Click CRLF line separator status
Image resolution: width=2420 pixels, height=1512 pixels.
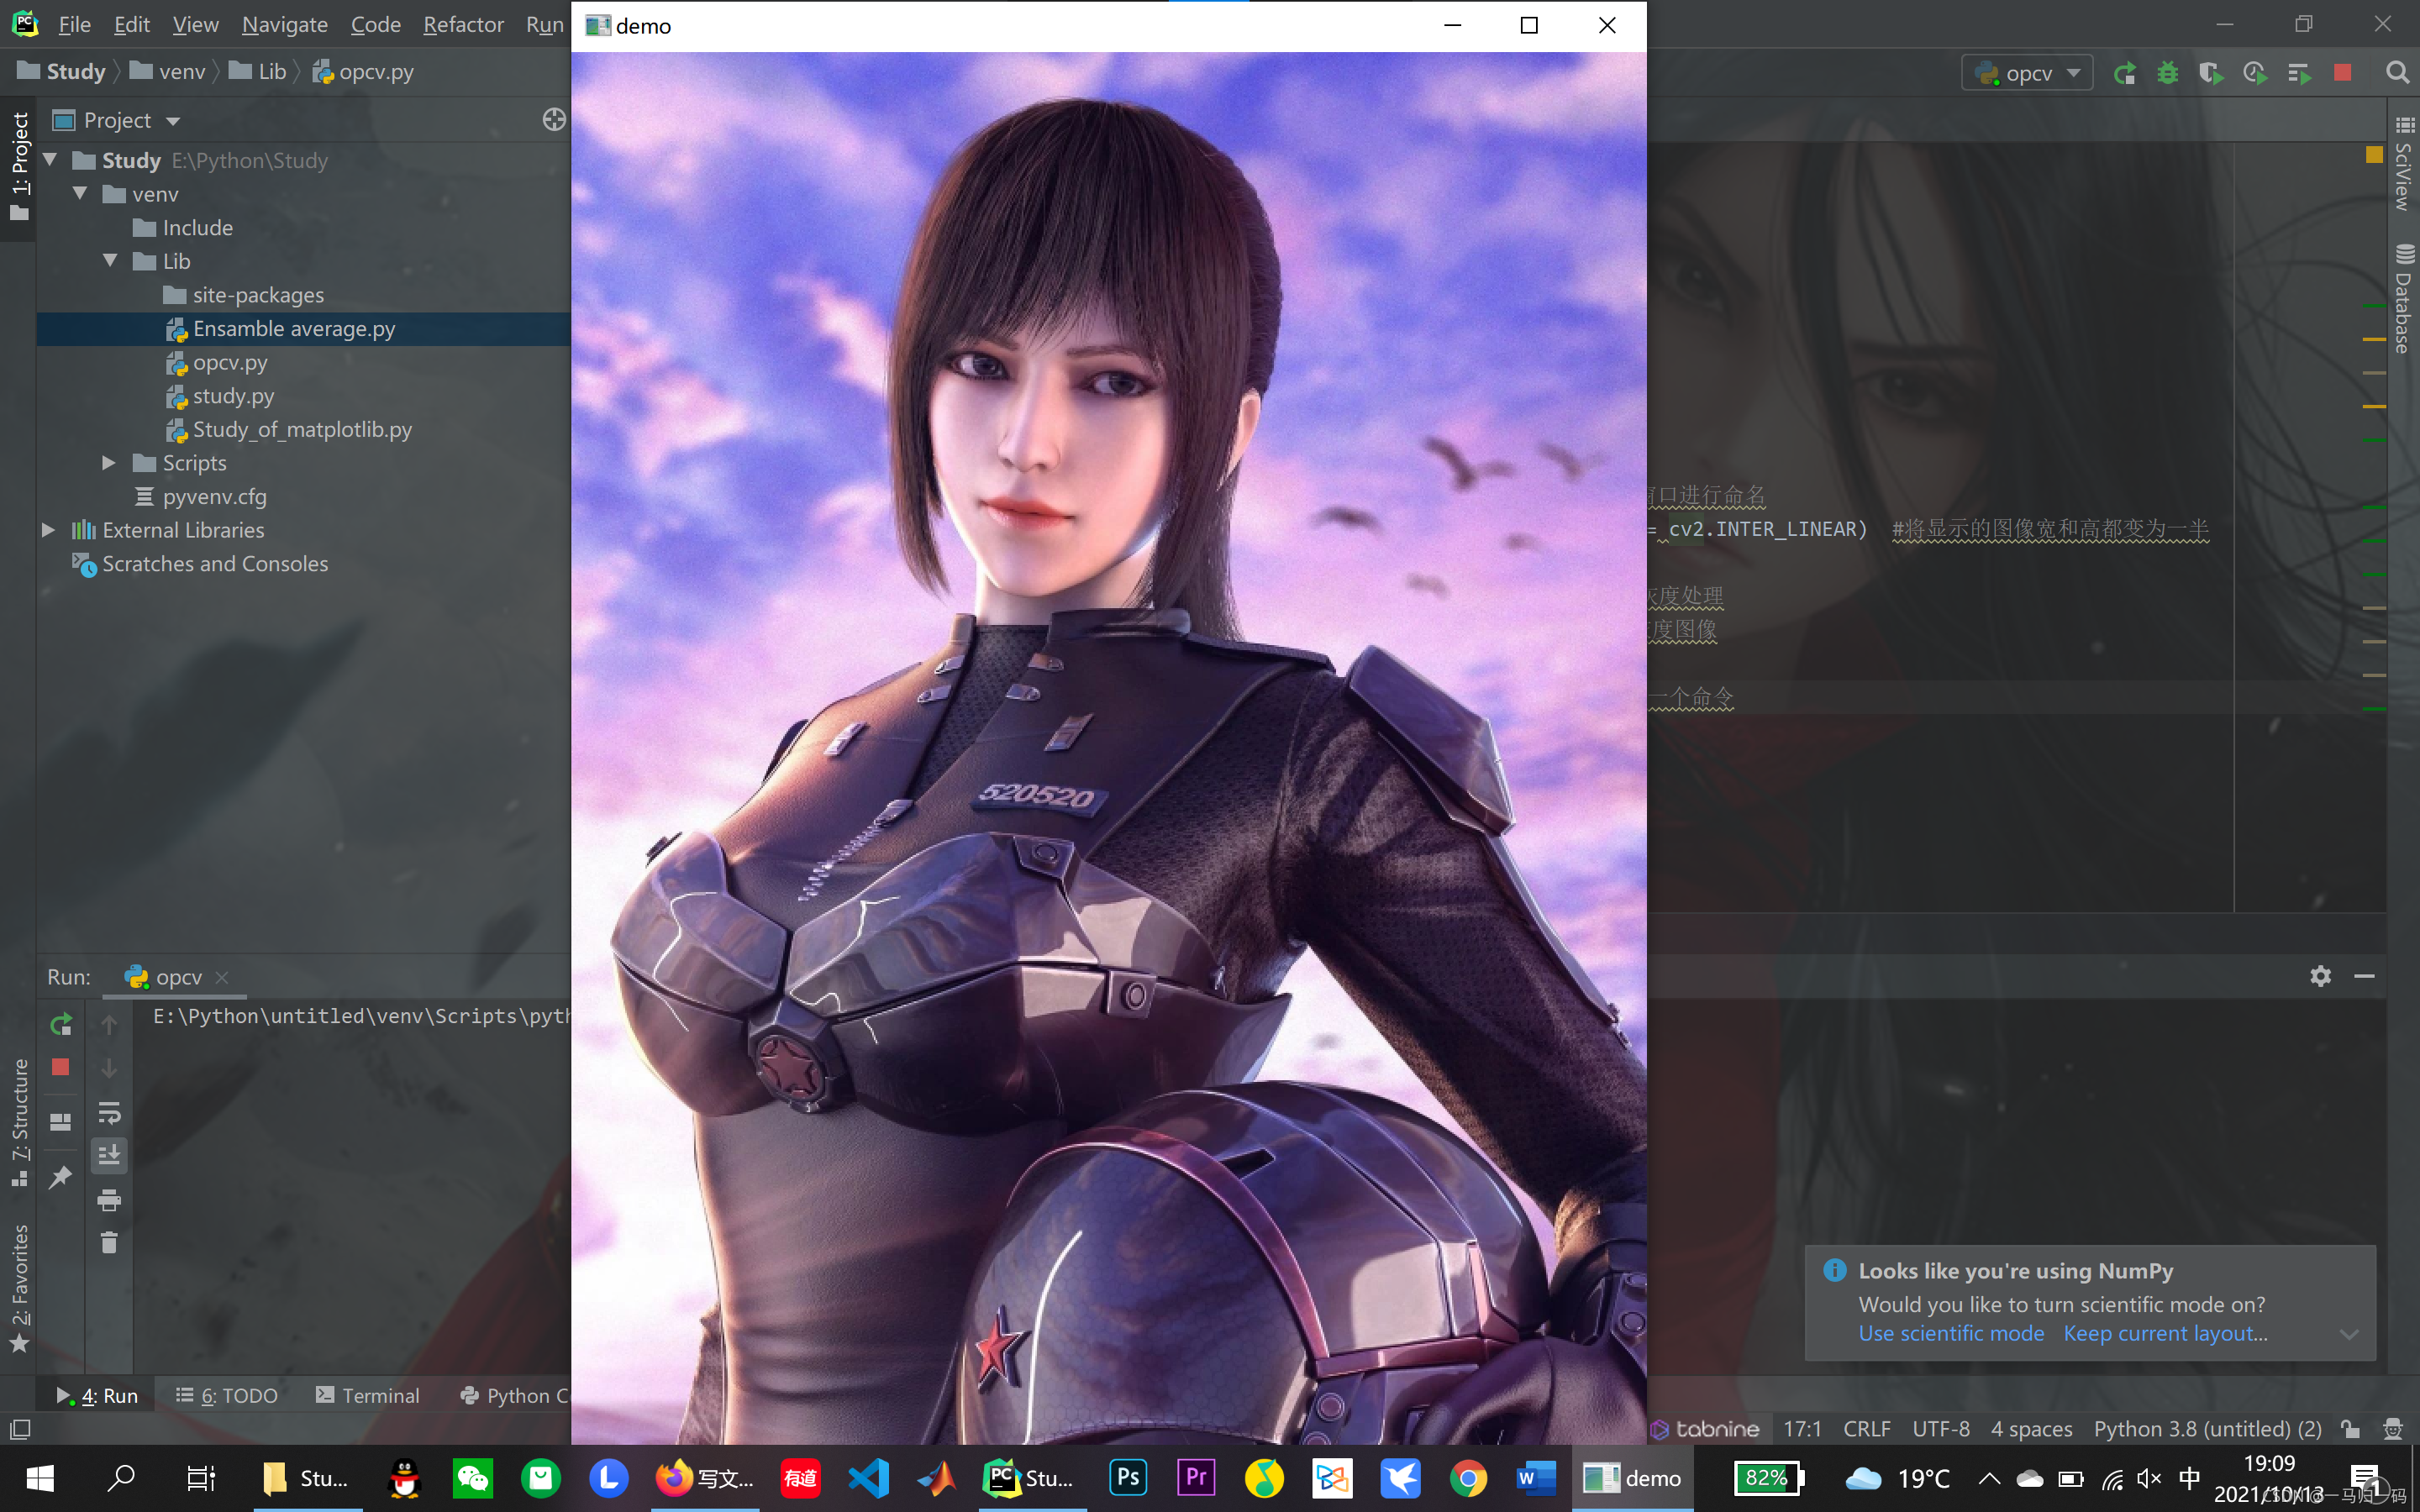tap(1866, 1430)
